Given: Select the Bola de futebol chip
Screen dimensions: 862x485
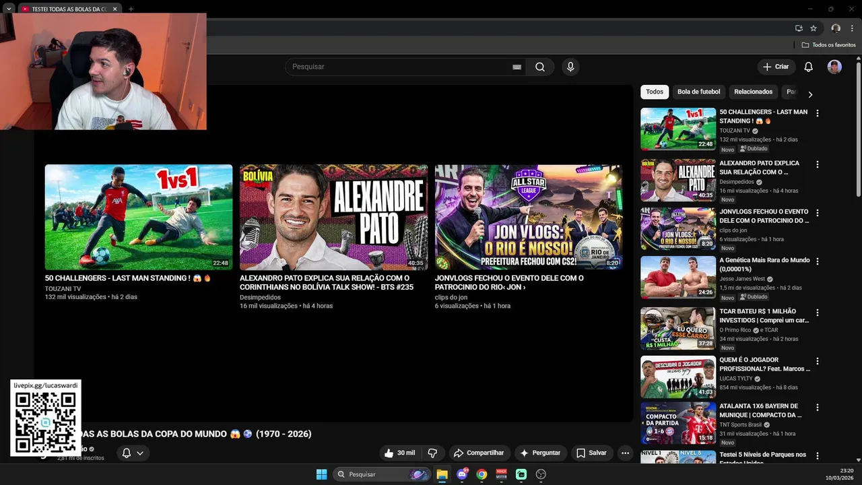Looking at the screenshot, I should point(698,92).
